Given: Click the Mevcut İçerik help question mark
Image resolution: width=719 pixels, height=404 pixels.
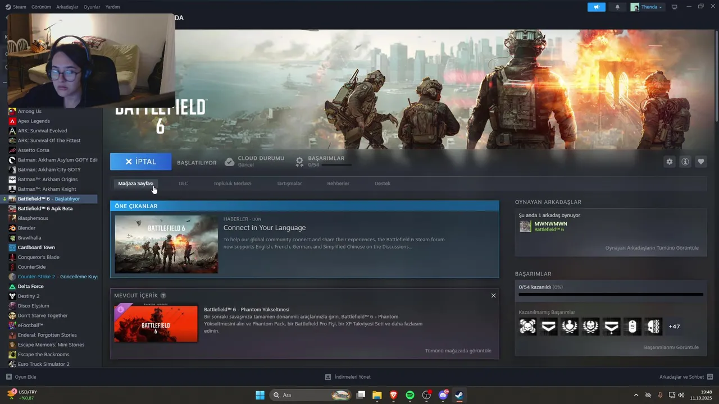Looking at the screenshot, I should click(x=163, y=296).
